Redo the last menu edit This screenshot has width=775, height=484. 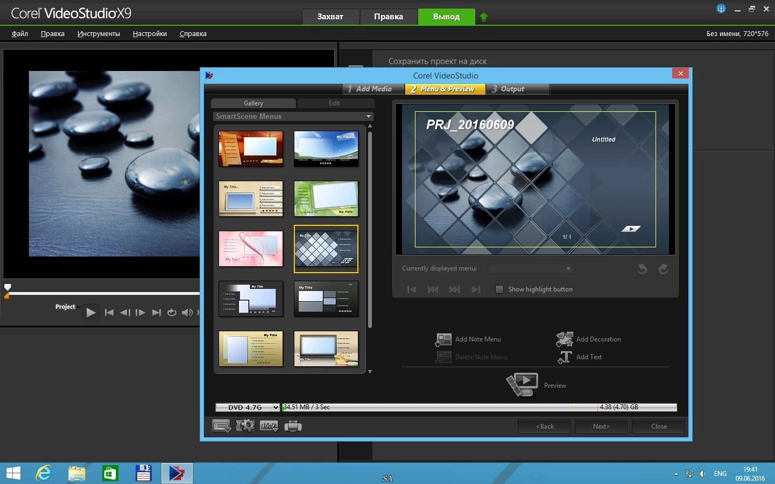pyautogui.click(x=663, y=269)
